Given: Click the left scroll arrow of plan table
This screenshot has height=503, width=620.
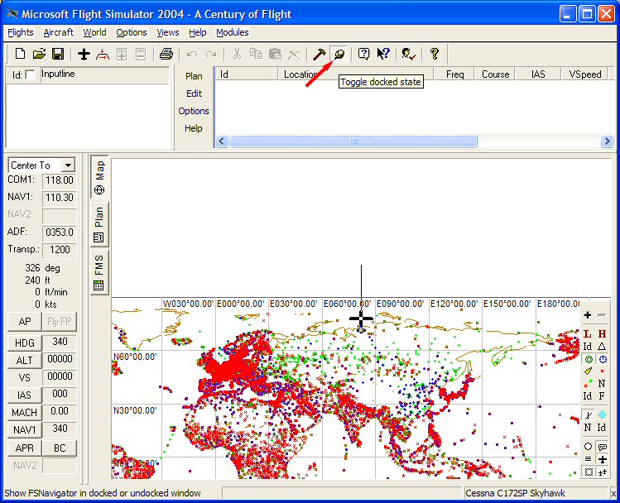Looking at the screenshot, I should click(222, 141).
